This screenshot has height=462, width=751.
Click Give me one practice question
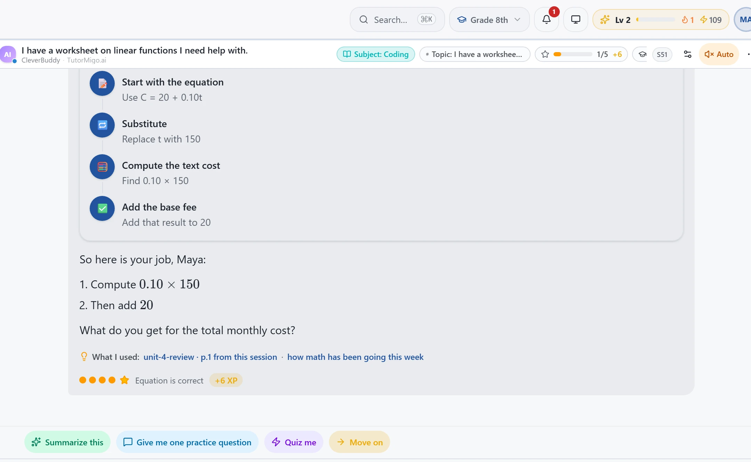pyautogui.click(x=187, y=442)
